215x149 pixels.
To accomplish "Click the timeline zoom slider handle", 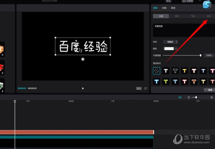I will pos(196,97).
